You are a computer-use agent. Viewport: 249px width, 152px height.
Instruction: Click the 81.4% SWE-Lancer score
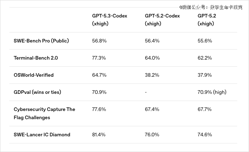coord(99,135)
